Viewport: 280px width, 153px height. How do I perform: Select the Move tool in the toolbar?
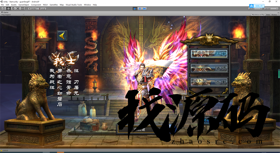point(8,8)
